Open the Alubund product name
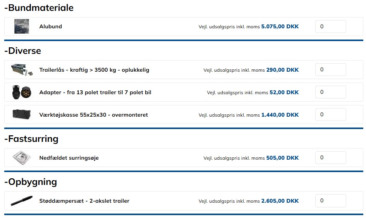Viewport: 366px width, 219px height. (51, 27)
